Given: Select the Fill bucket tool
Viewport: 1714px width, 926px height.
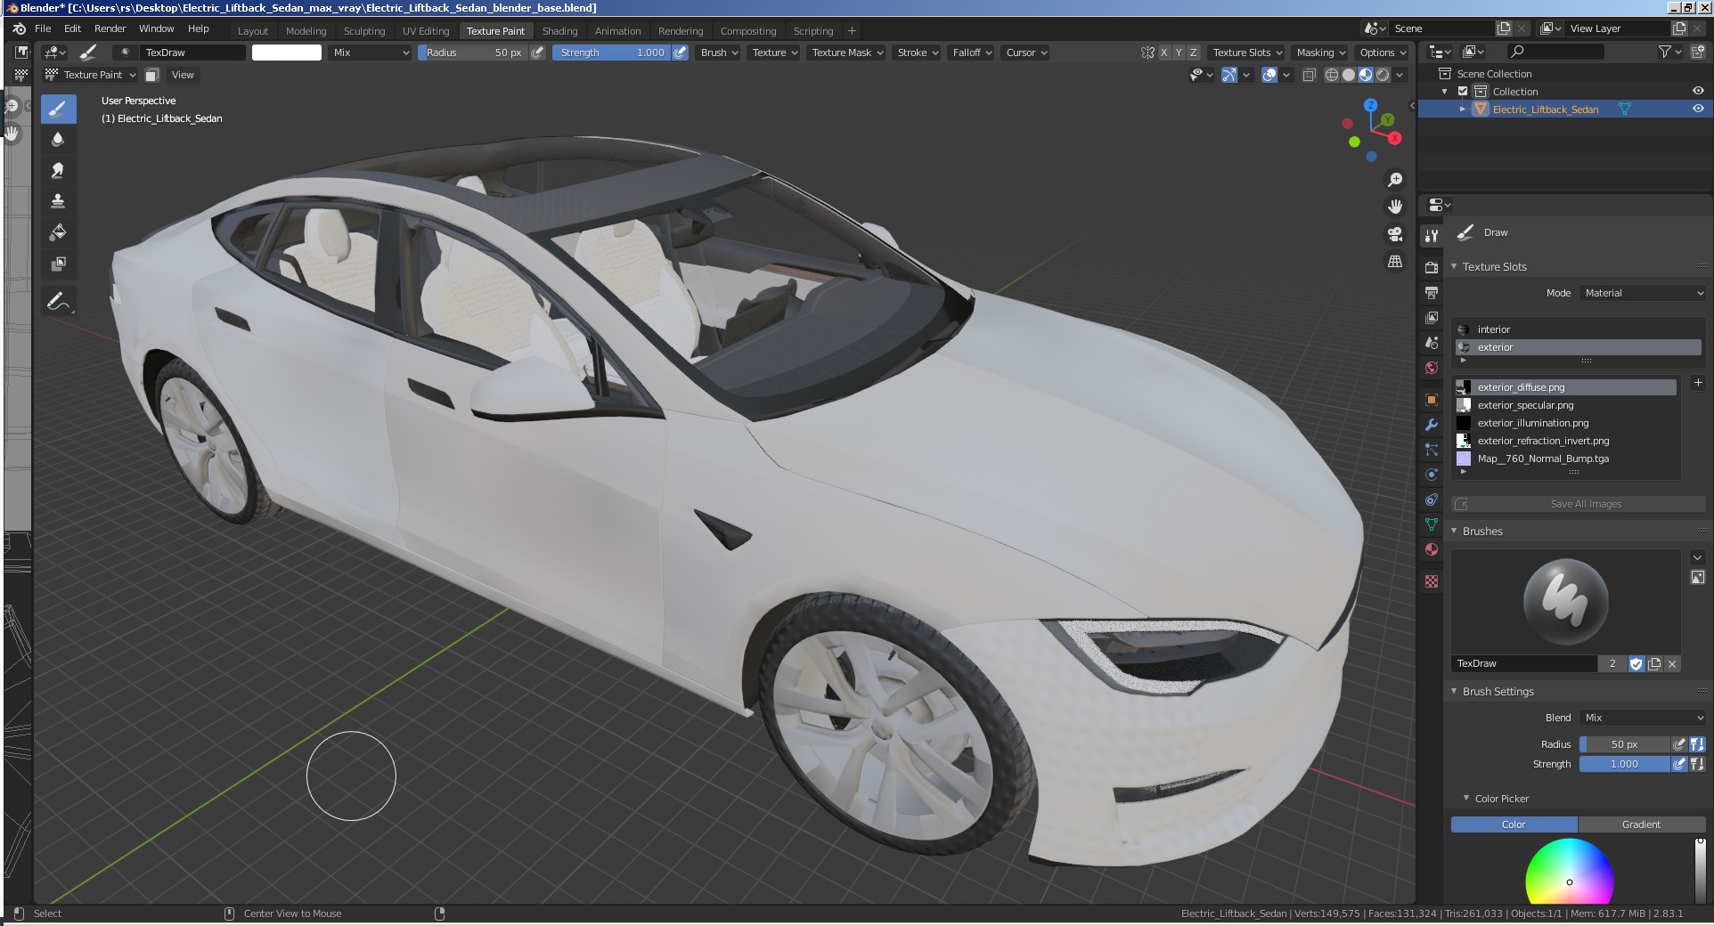Looking at the screenshot, I should 58,232.
